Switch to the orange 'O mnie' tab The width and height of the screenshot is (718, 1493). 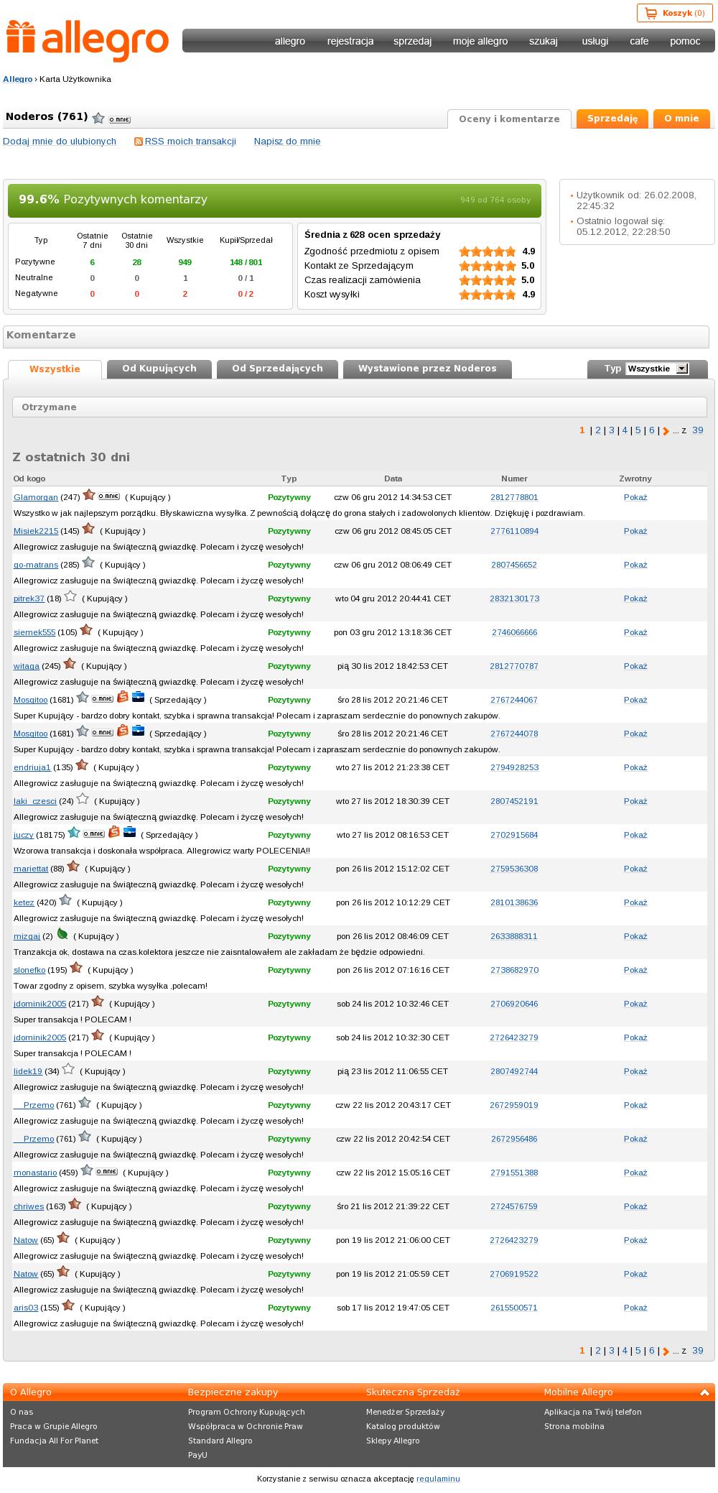[681, 119]
